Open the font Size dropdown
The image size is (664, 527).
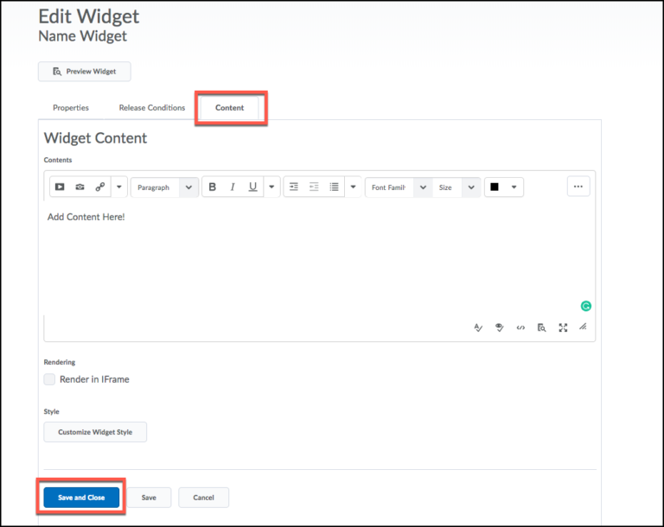(456, 187)
